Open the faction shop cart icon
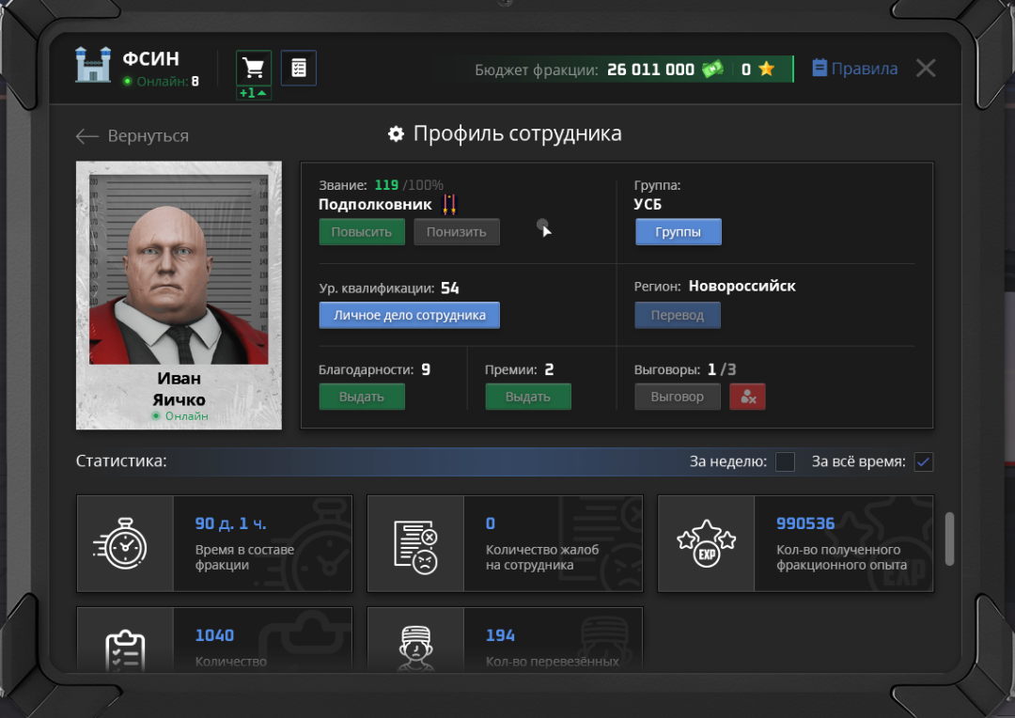1015x718 pixels. tap(253, 68)
